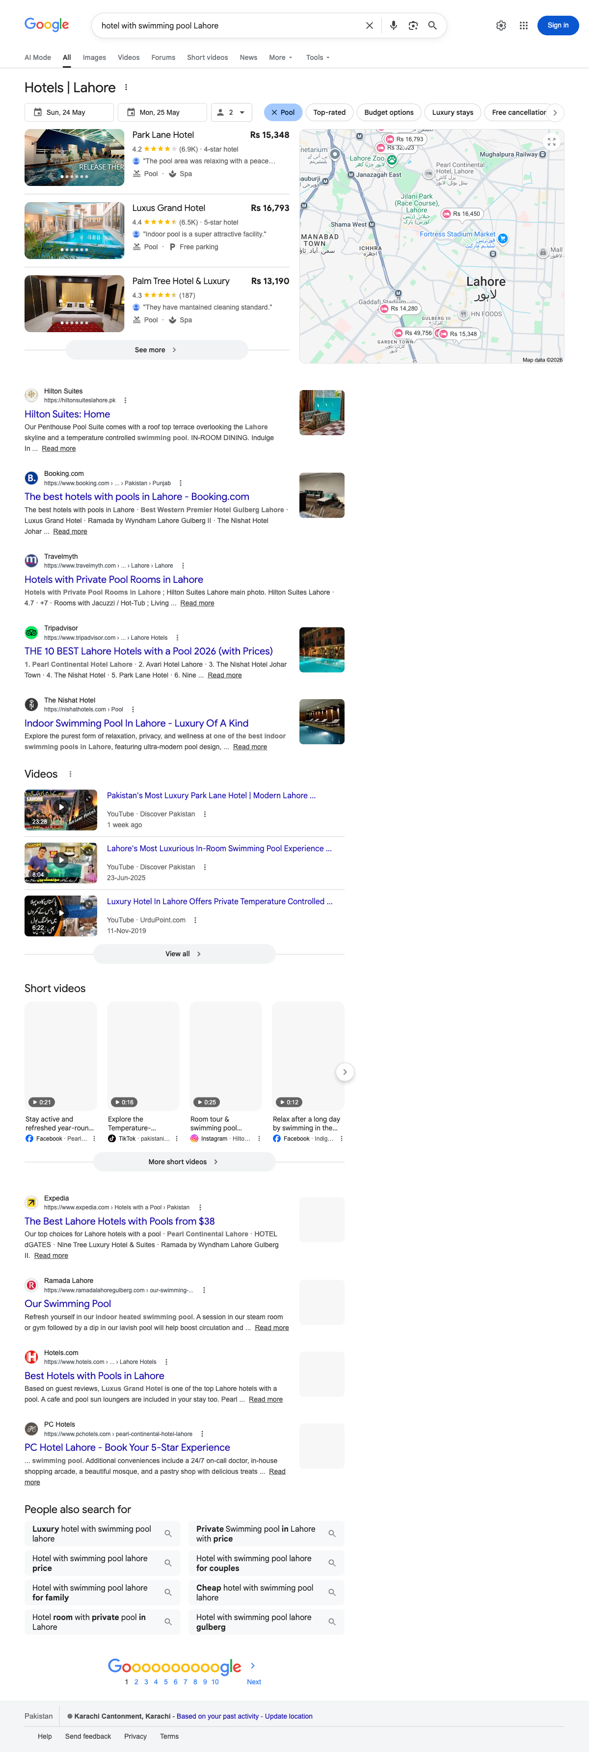
Task: Open options for Ramada Lahore result
Action: (x=204, y=1290)
